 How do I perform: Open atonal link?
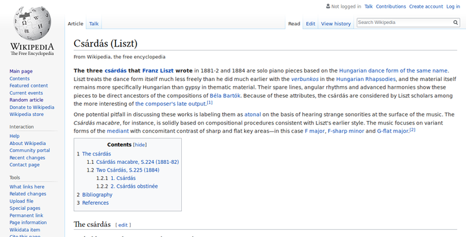tap(252, 115)
